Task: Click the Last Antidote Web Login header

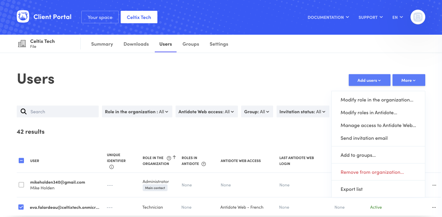Action: pos(297,161)
